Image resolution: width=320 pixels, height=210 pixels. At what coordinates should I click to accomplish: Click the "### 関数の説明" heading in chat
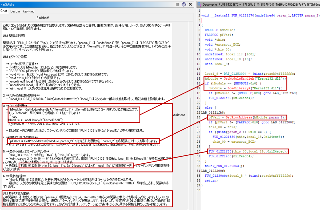(x=14, y=36)
